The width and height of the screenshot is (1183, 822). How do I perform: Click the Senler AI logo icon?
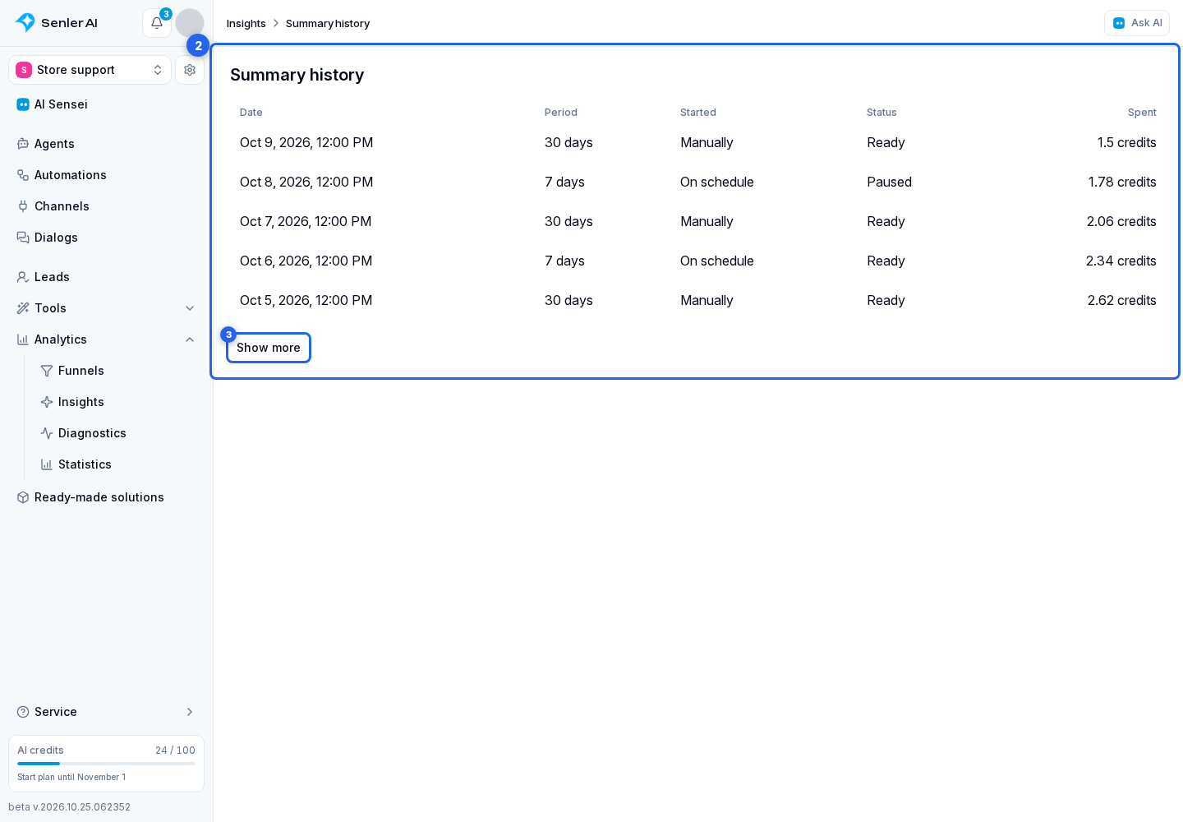25,23
